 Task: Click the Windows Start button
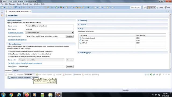tap(3, 95)
